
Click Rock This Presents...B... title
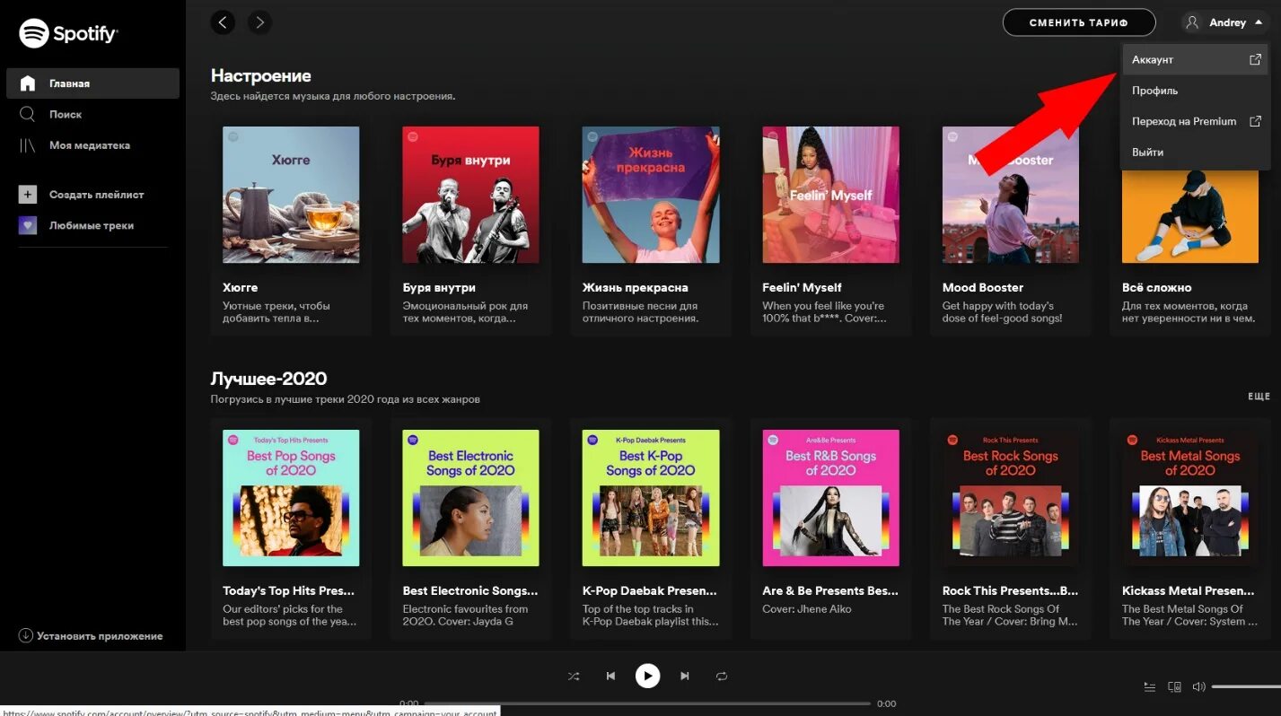coord(1011,591)
